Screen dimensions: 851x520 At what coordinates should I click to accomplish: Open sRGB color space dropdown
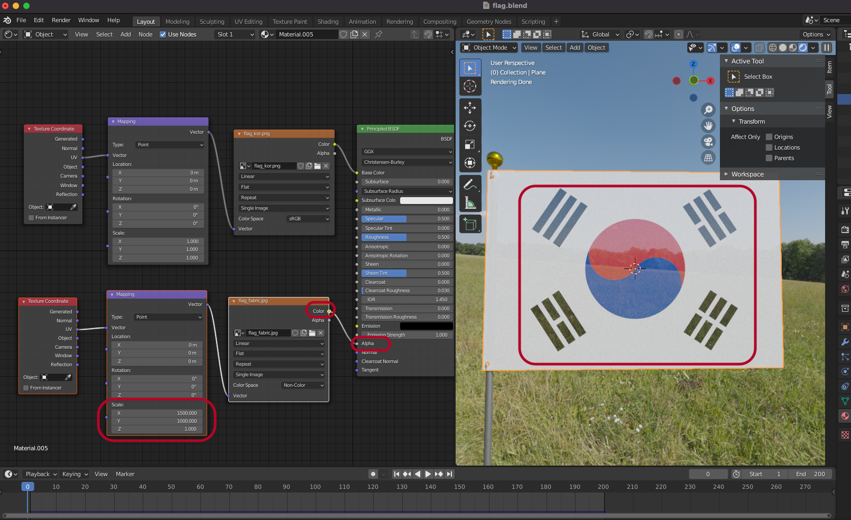tap(309, 219)
